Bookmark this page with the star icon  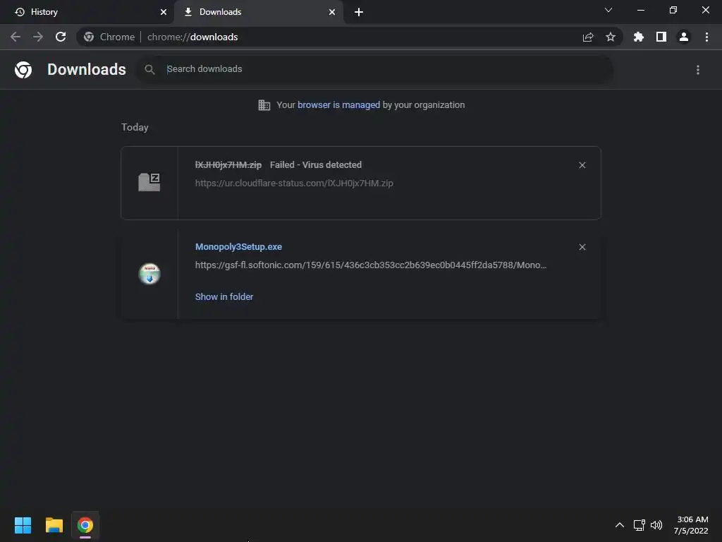[611, 37]
